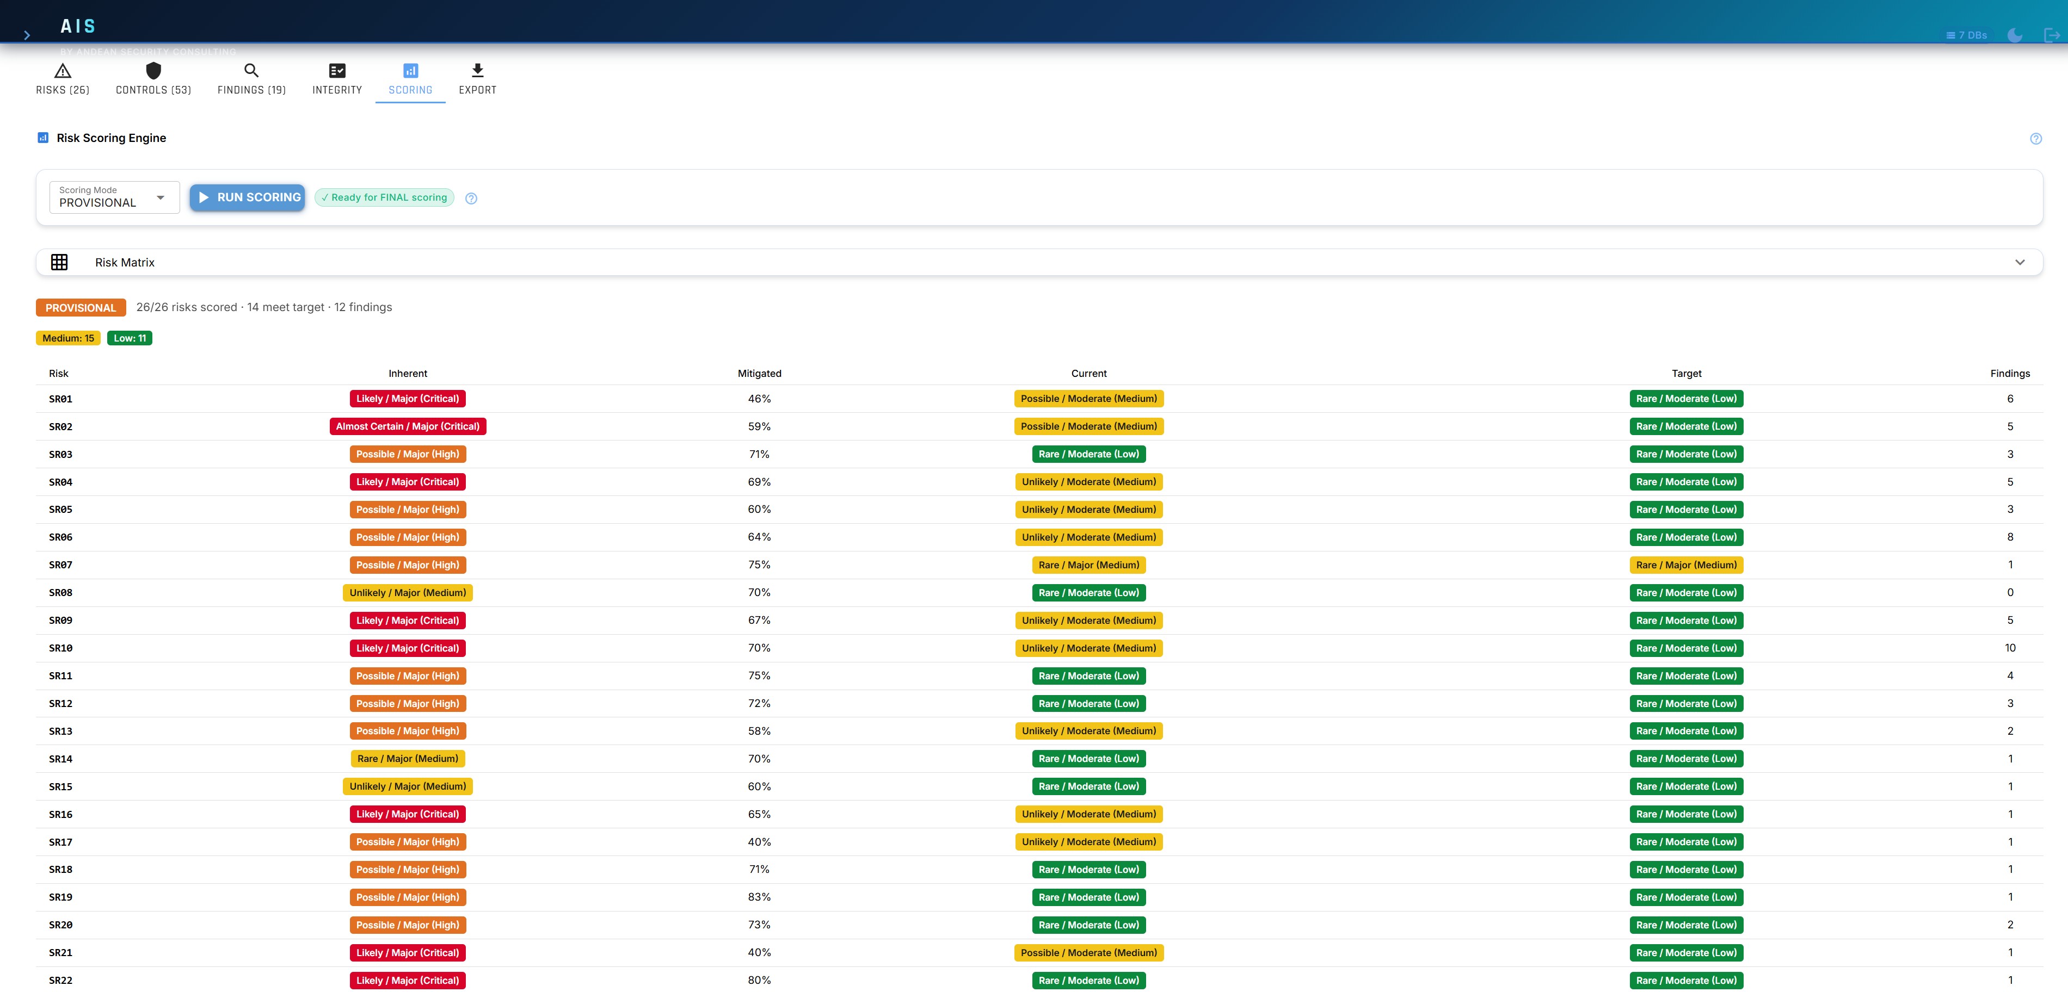The height and width of the screenshot is (992, 2068).
Task: Click the Integrity checklist icon
Action: 337,71
